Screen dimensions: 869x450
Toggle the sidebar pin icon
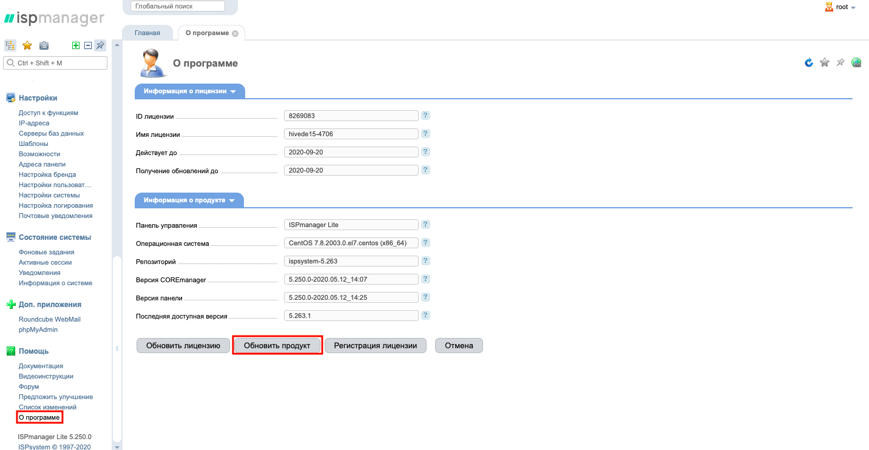click(x=100, y=45)
